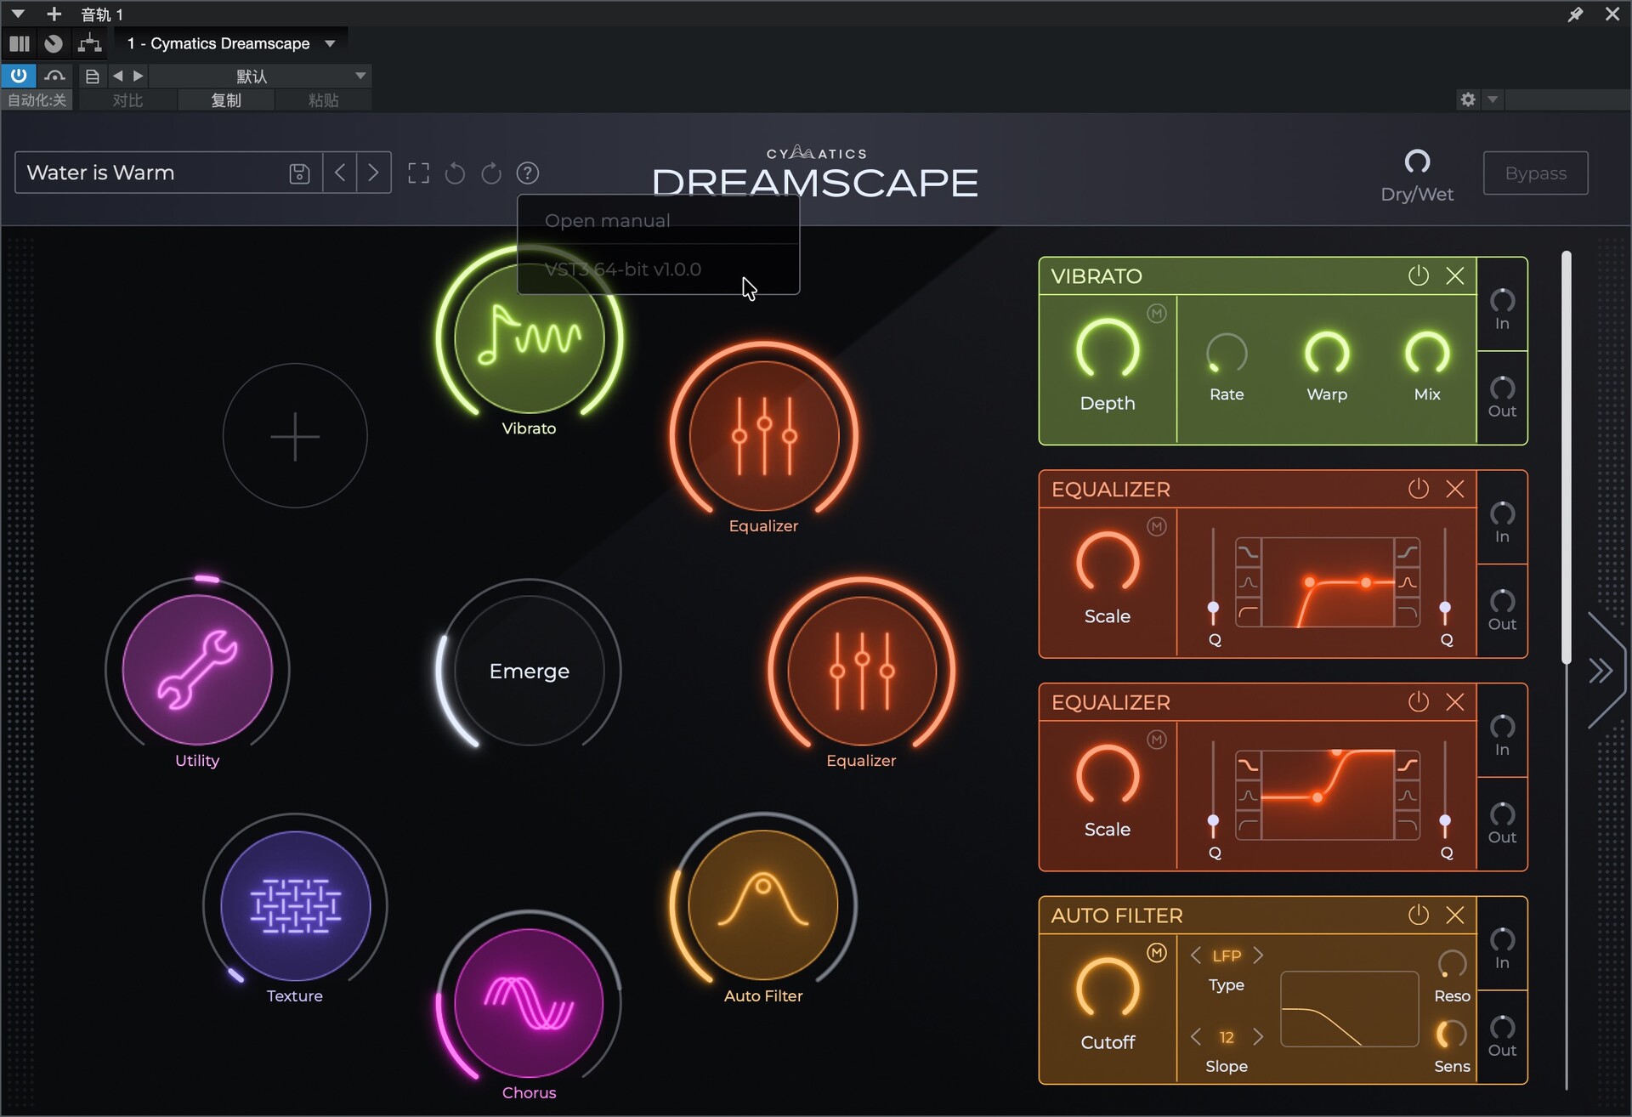Image resolution: width=1632 pixels, height=1117 pixels.
Task: Click the Vibrato effect module icon
Action: coord(529,338)
